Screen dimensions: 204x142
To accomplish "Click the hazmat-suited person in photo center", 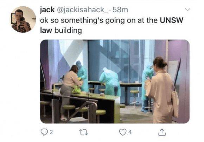I will 110,82.
